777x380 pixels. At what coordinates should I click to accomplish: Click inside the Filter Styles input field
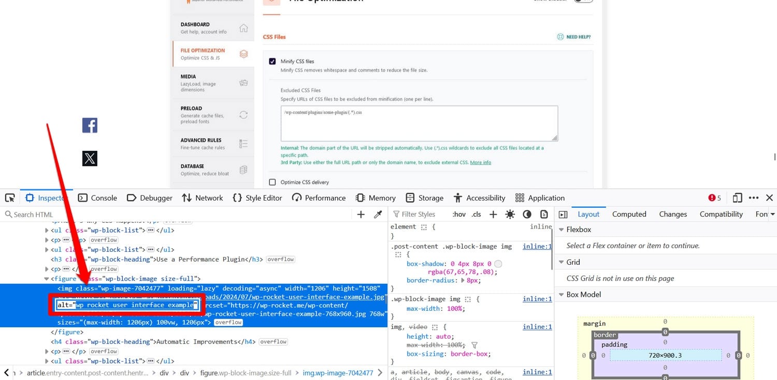420,214
